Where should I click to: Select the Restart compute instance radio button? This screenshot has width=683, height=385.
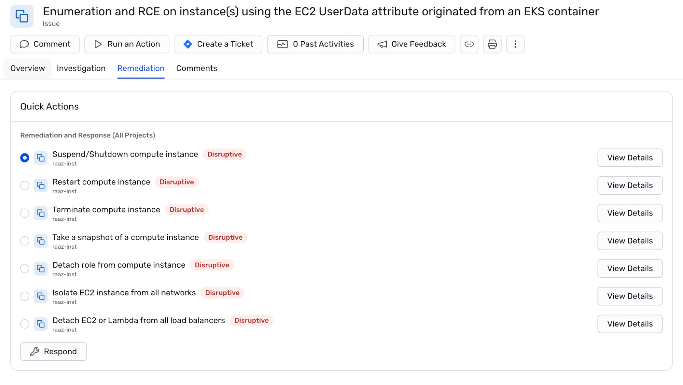[x=25, y=186]
